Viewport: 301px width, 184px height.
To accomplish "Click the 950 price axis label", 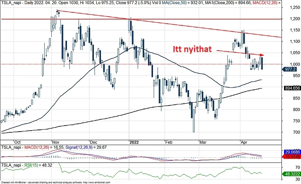I will [x=296, y=76].
